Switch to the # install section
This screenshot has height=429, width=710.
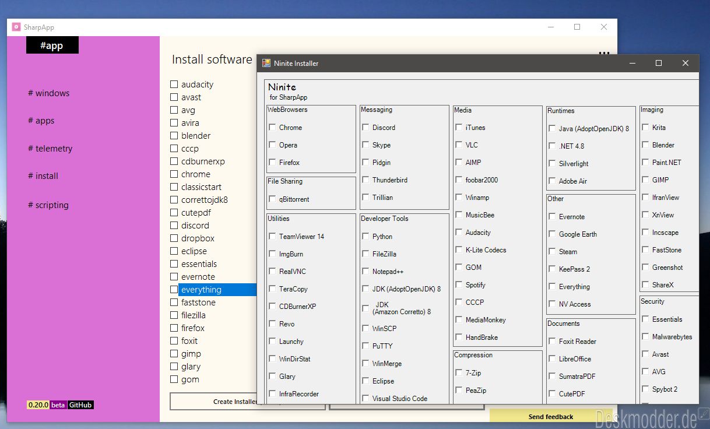tap(43, 176)
